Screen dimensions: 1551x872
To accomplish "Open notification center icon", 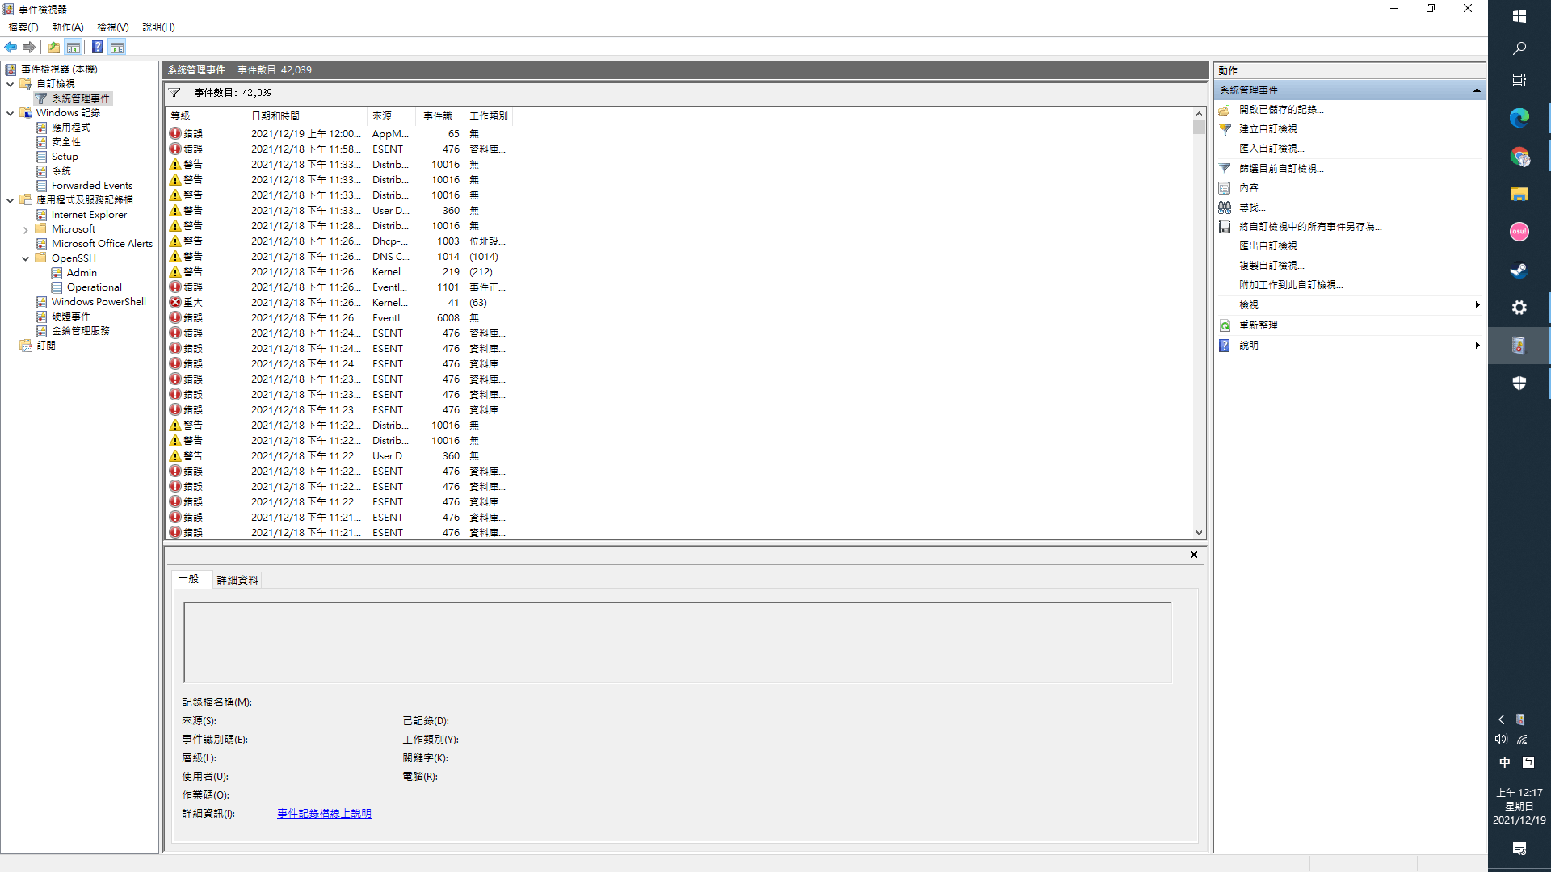I will (1519, 849).
